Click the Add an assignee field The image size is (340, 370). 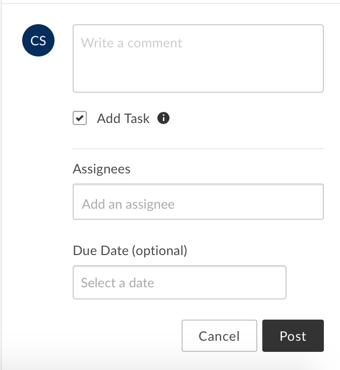pos(198,202)
